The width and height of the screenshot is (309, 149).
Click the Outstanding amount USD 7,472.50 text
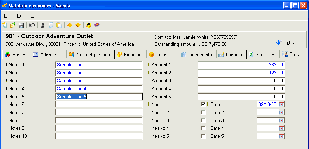point(191,44)
